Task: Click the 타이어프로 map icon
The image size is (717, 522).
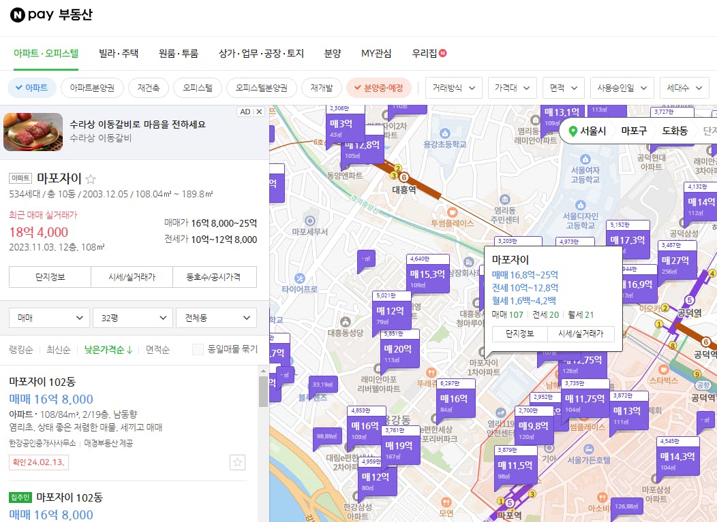Action: pyautogui.click(x=299, y=278)
